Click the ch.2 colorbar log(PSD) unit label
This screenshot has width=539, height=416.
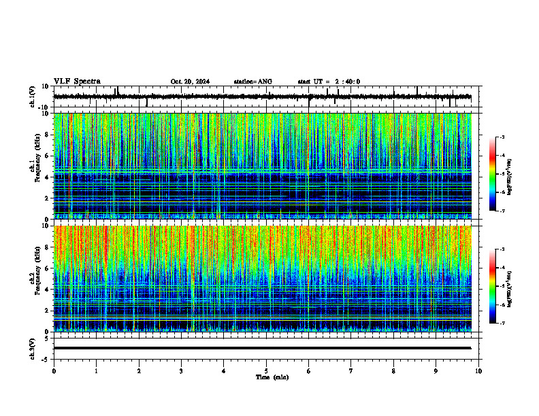(x=510, y=289)
